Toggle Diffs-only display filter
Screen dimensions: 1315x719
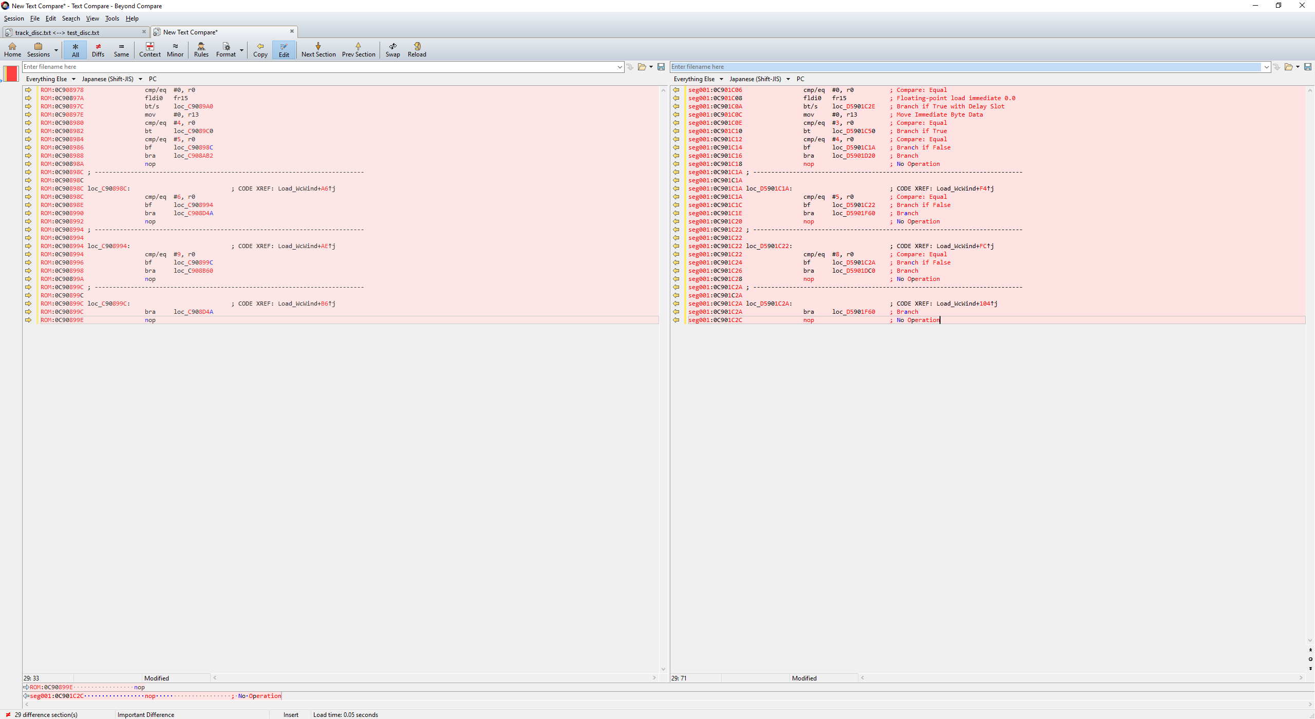pos(98,49)
